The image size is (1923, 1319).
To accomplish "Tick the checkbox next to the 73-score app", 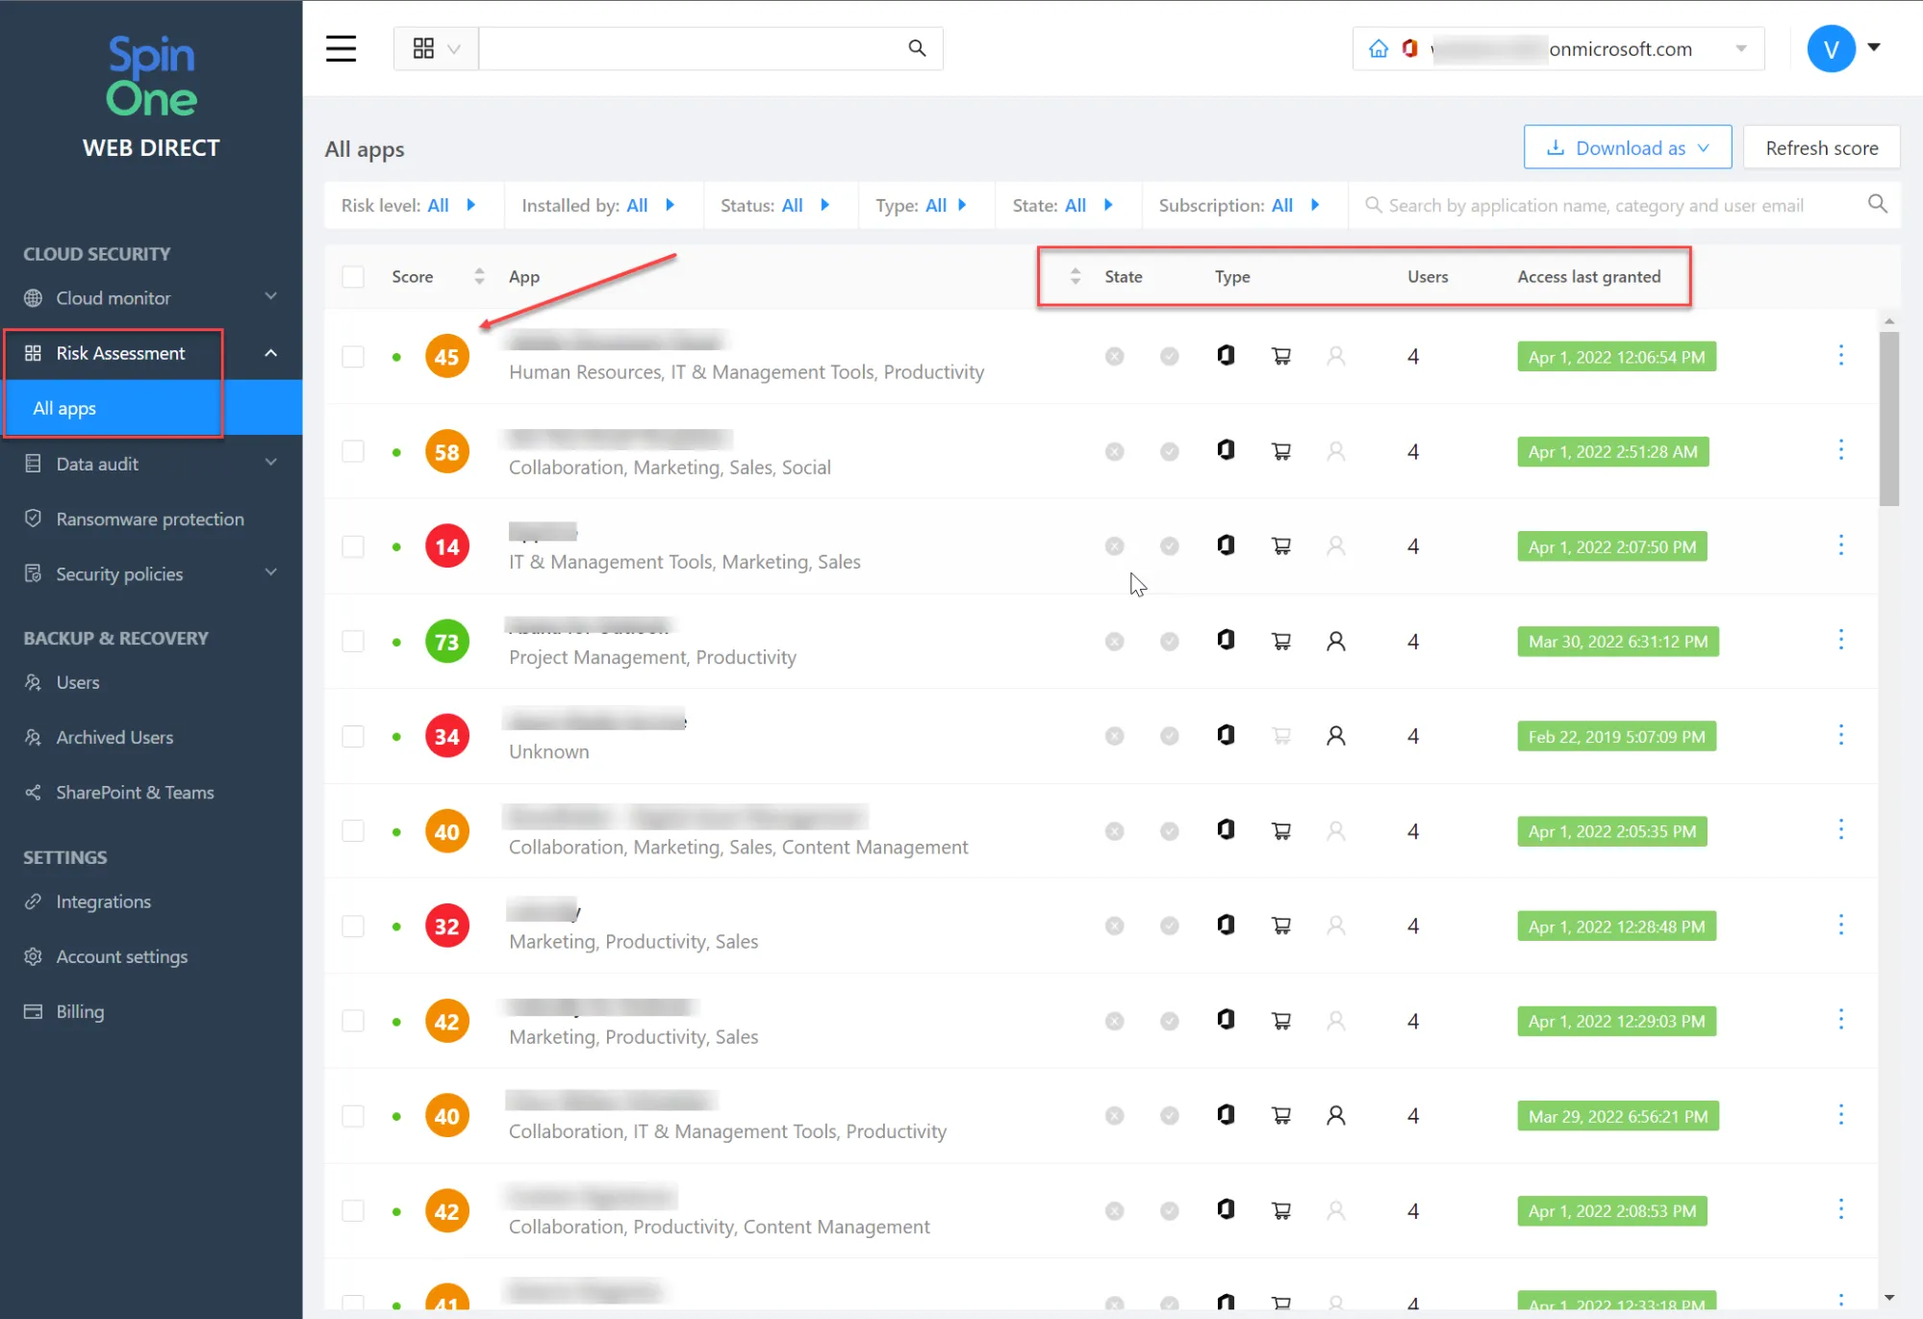I will (353, 641).
